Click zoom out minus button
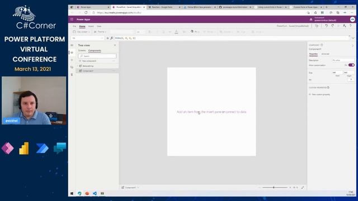Image resolution: width=358 pixels, height=201 pixels. [260, 188]
